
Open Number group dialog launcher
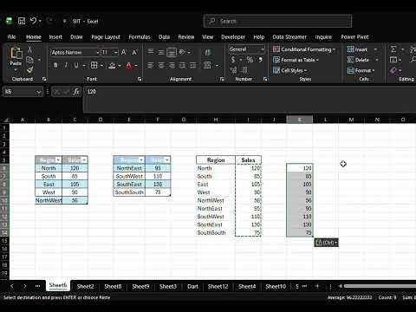tap(265, 79)
